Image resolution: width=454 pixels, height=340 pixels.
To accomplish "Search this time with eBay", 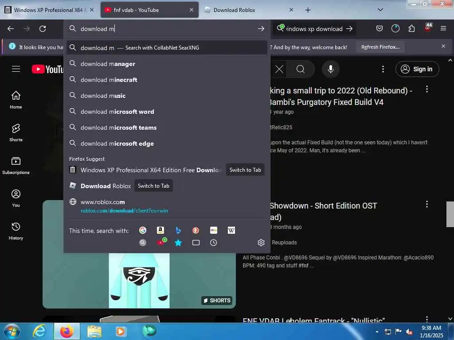I will [214, 230].
